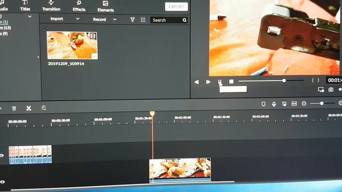The width and height of the screenshot is (342, 192).
Task: Click the 00:00:30:00 ruler mark
Action: coord(61,121)
